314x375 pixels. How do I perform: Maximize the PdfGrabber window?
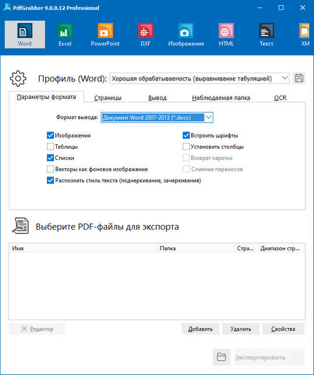[281, 8]
